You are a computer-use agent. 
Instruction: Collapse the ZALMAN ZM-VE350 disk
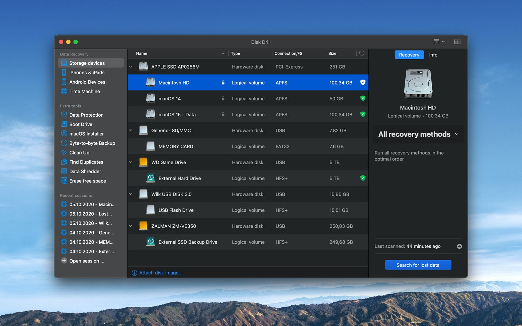tap(131, 226)
